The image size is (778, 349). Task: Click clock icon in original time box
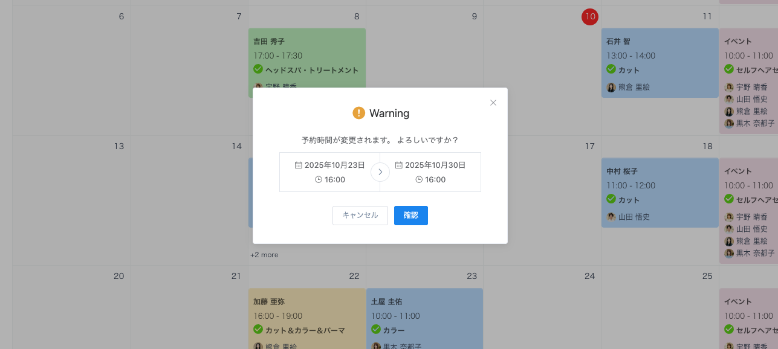click(x=319, y=180)
